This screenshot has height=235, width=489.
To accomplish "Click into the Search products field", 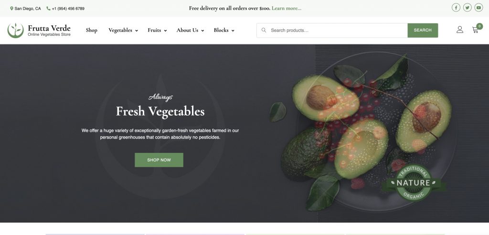I will tap(337, 30).
